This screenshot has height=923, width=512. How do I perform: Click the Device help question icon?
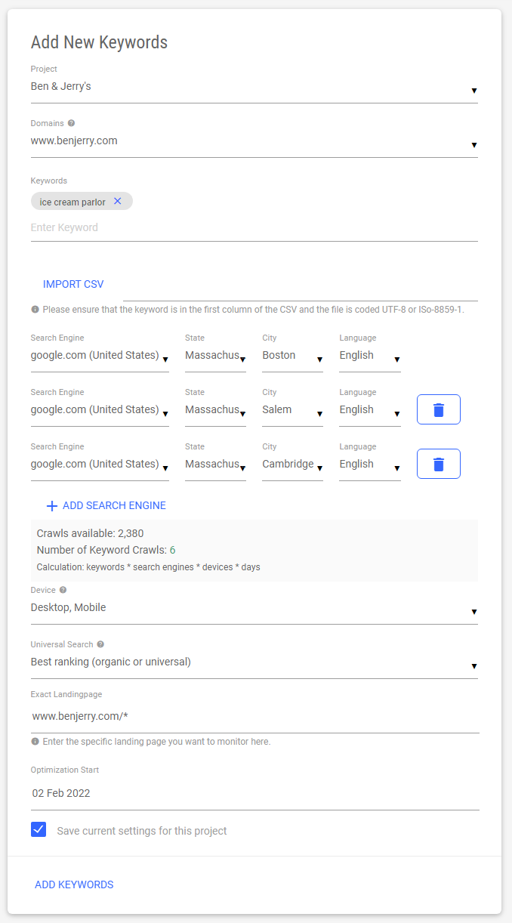pyautogui.click(x=63, y=590)
